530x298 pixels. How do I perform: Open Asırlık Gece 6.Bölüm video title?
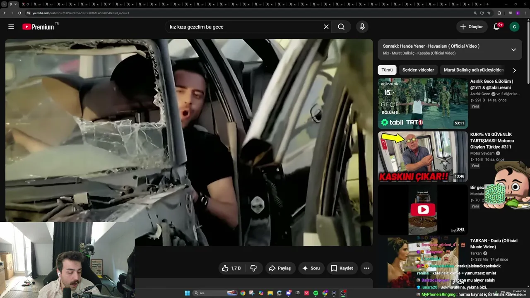[x=491, y=84]
